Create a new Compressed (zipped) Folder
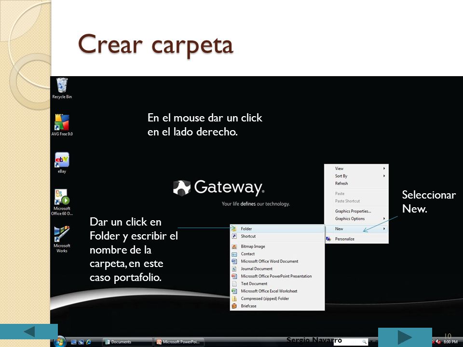 tap(277, 299)
